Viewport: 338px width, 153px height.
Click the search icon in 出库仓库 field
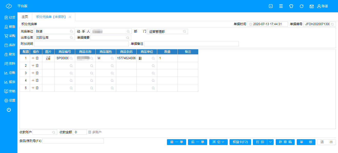72,37
